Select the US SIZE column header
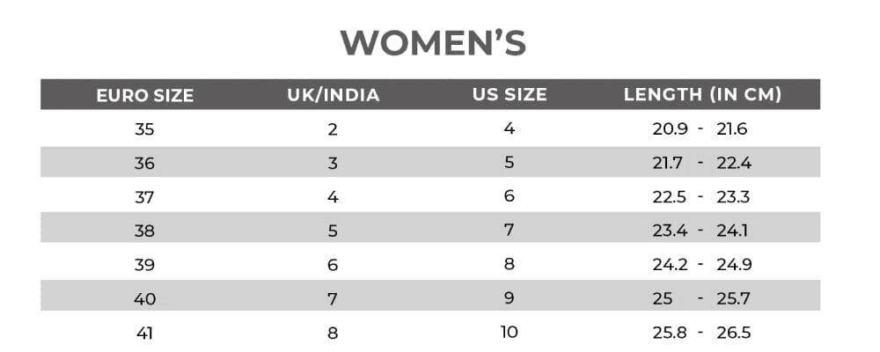The height and width of the screenshot is (352, 880). [x=510, y=94]
